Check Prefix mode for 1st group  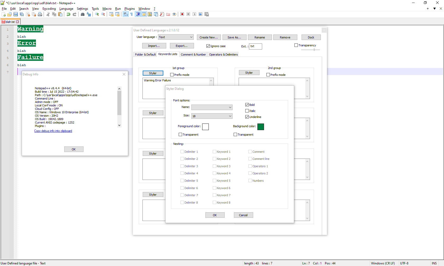click(x=172, y=75)
